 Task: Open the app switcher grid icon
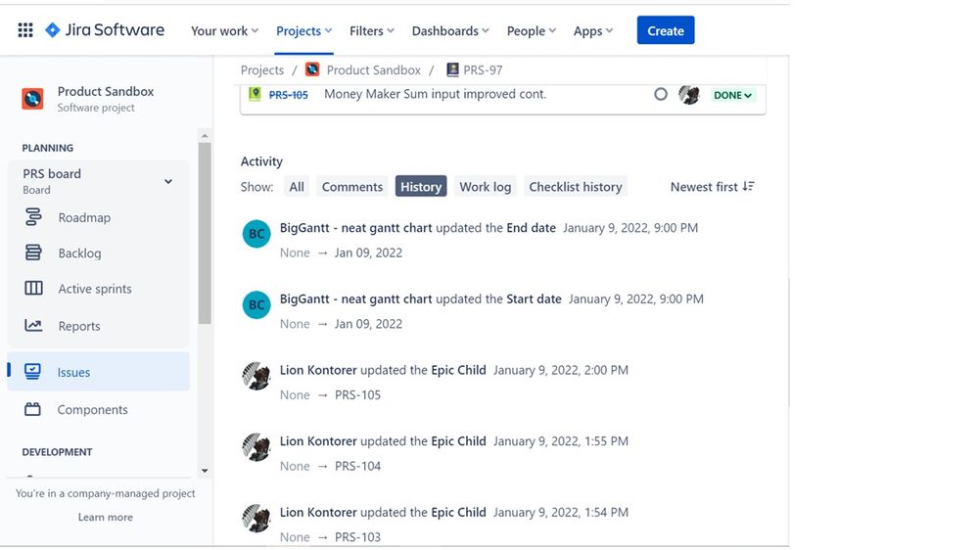(25, 30)
